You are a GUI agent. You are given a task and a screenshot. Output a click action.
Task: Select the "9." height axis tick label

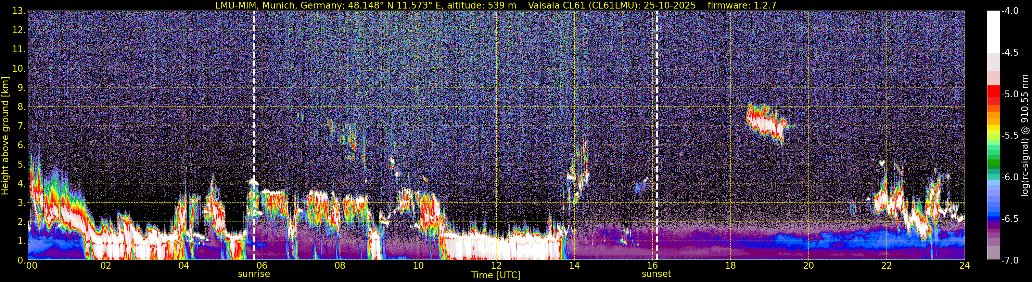pyautogui.click(x=21, y=87)
